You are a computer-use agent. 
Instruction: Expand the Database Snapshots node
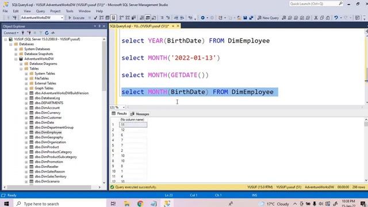click(16, 54)
